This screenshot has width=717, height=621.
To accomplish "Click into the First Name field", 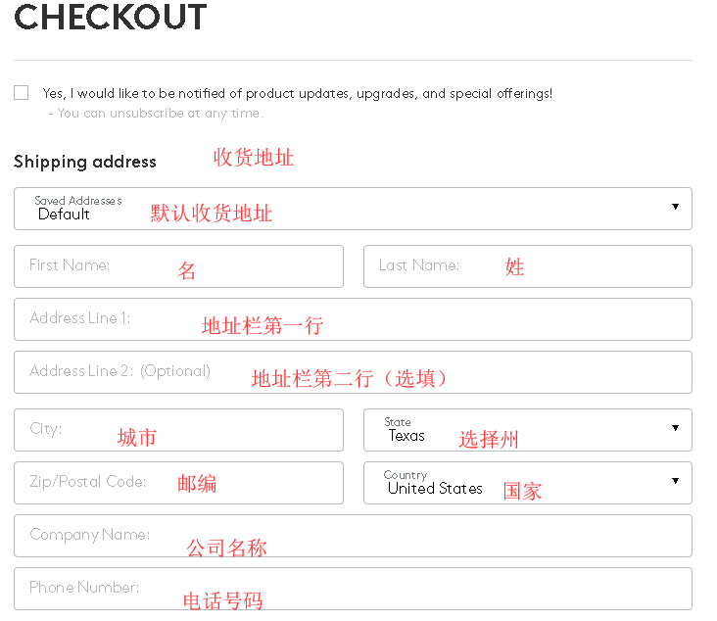I will [x=178, y=266].
